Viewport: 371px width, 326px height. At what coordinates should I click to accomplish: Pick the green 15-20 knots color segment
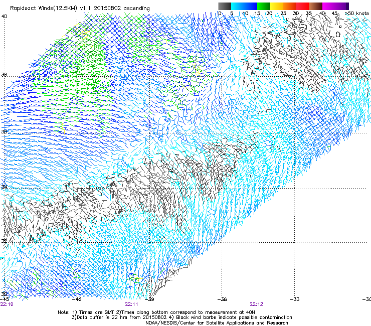(264, 6)
